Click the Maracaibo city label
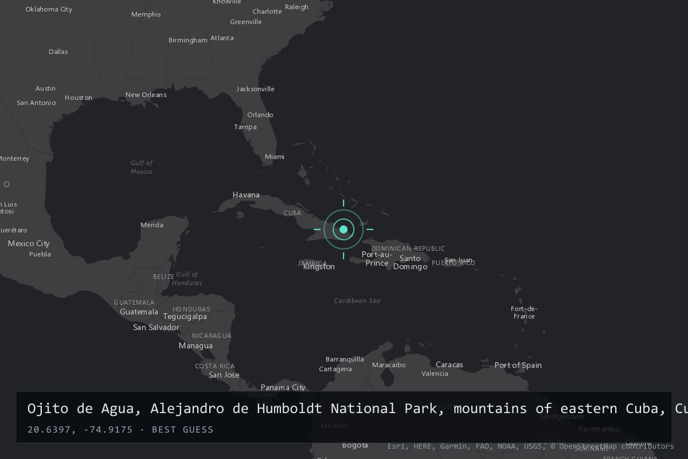Image resolution: width=688 pixels, height=459 pixels. tap(389, 365)
